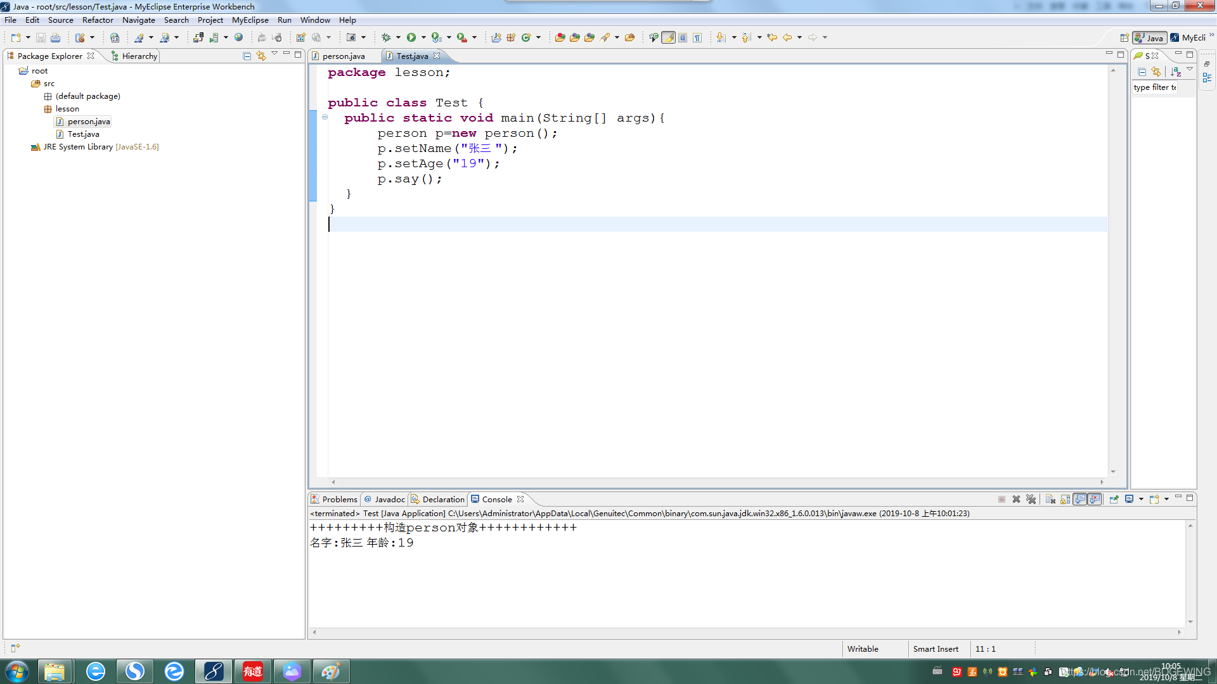This screenshot has width=1217, height=684.
Task: Click the Pin Console icon
Action: pos(1114,499)
